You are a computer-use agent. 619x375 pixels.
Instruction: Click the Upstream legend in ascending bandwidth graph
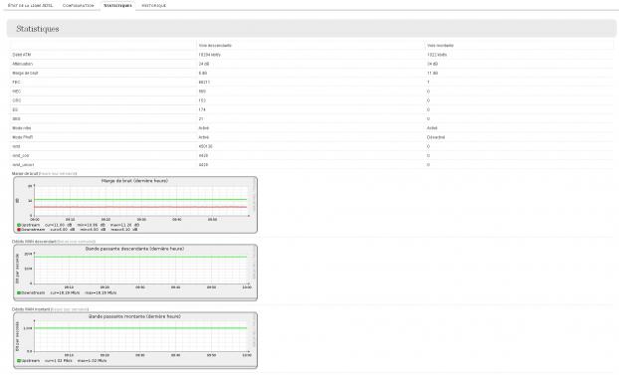point(29,360)
